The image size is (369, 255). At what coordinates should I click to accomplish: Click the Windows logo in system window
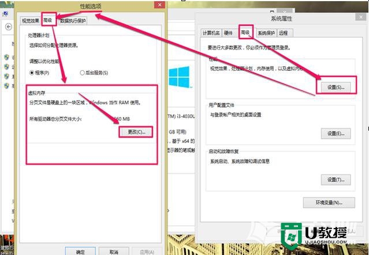coord(179,77)
